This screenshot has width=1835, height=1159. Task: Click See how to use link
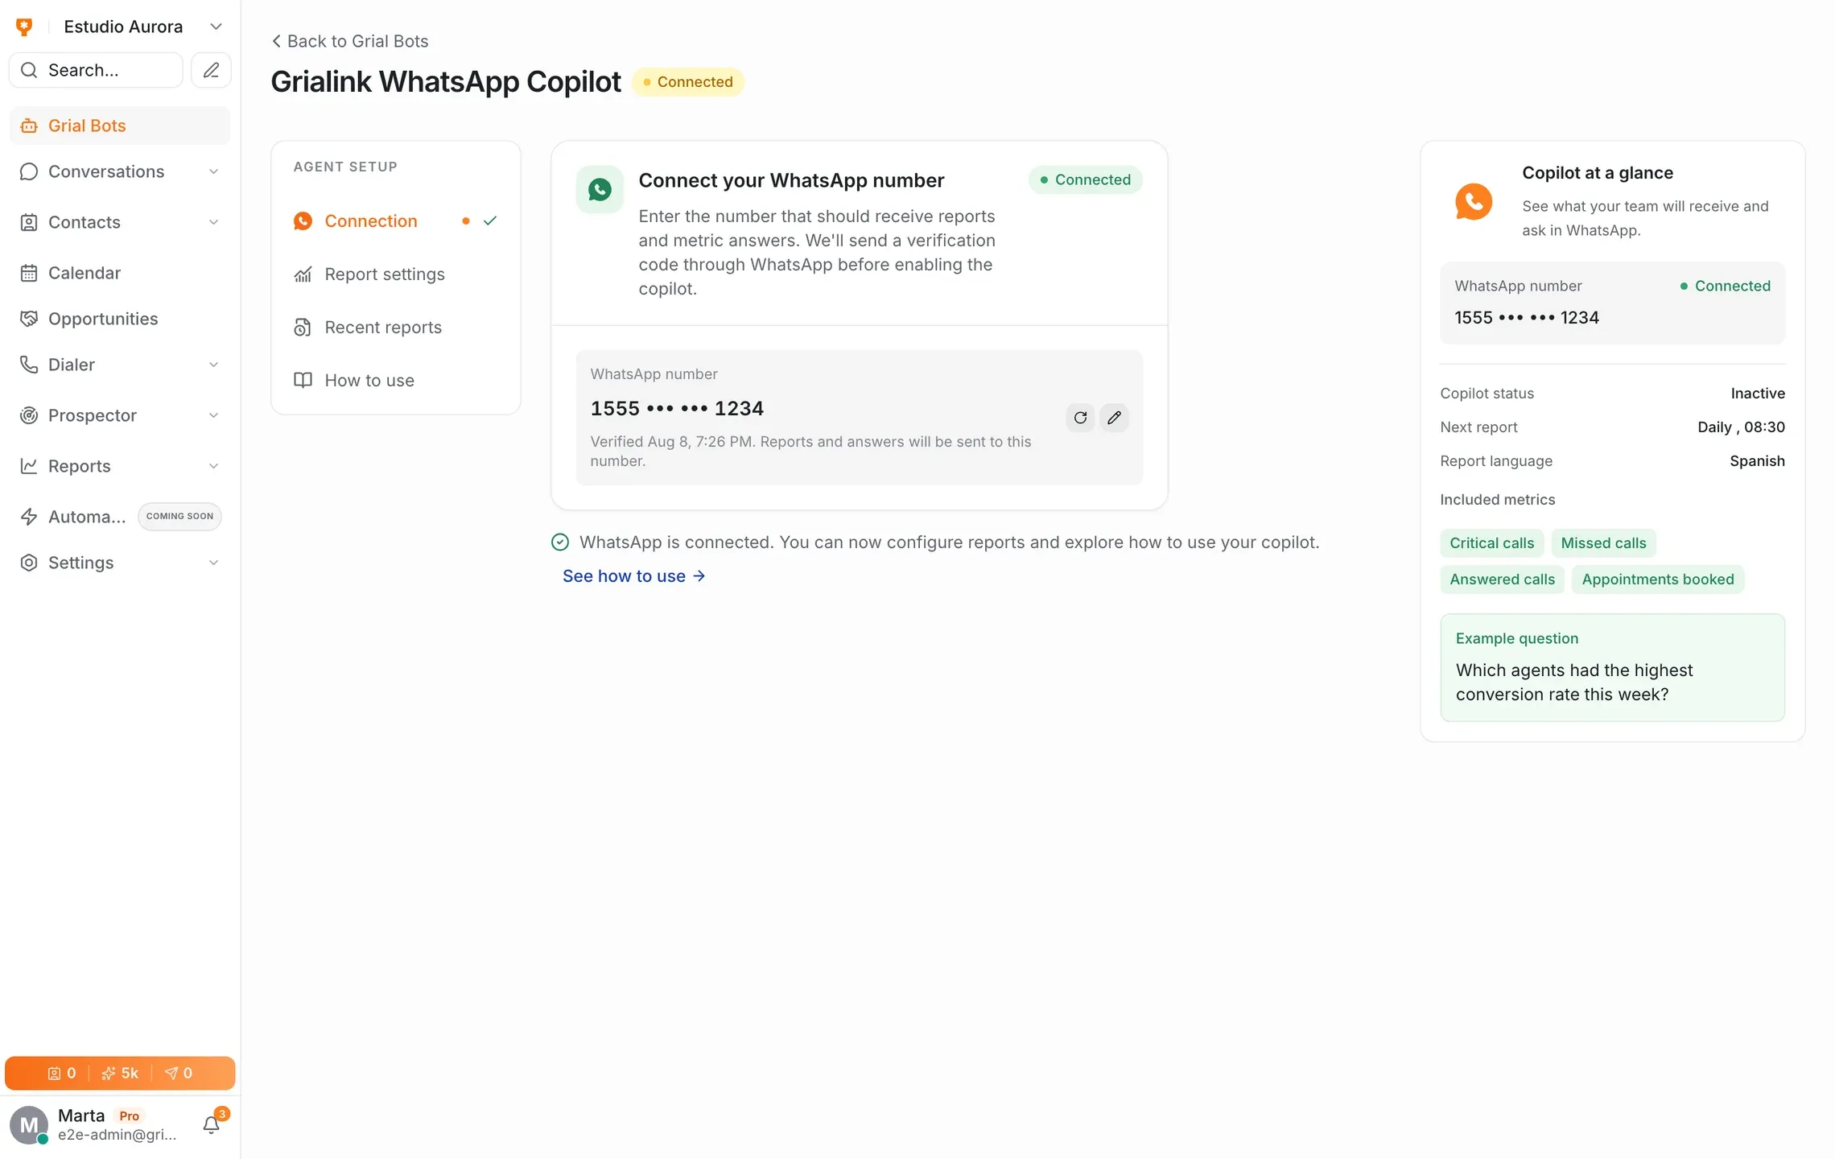(633, 576)
